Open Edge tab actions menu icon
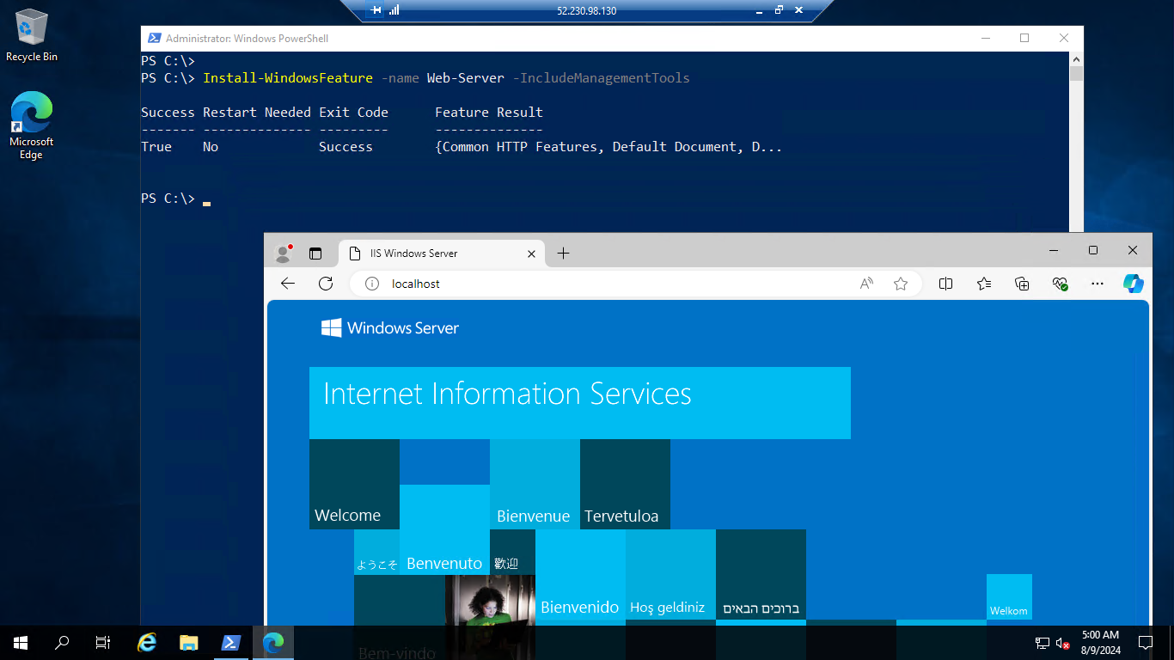Viewport: 1174px width, 660px height. 315,254
